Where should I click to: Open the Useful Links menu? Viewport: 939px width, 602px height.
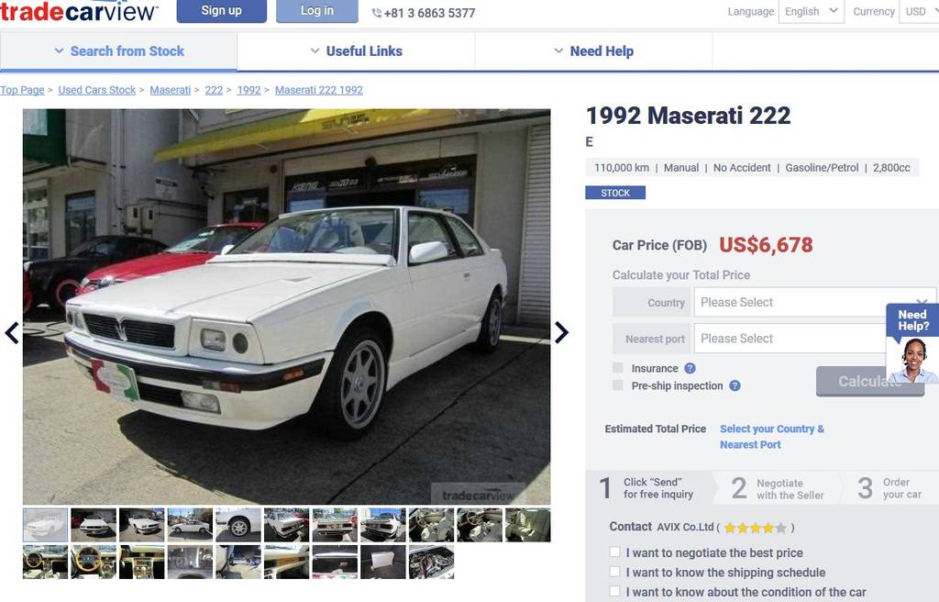point(356,51)
